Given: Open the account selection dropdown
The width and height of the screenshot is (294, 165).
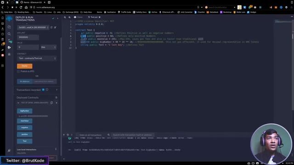Looking at the screenshot, I should click(x=33, y=27).
